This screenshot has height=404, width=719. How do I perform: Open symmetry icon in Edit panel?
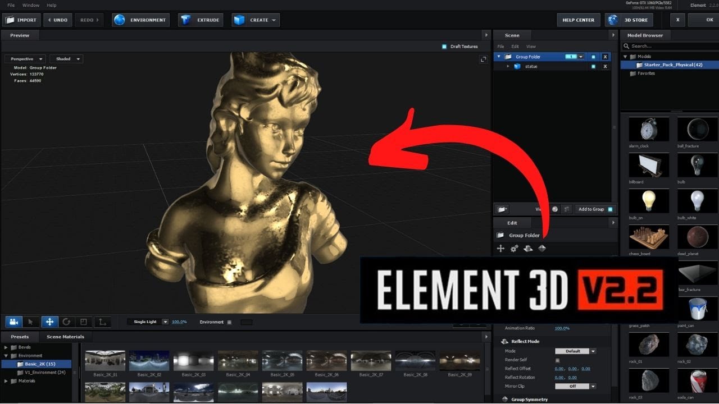pyautogui.click(x=542, y=249)
